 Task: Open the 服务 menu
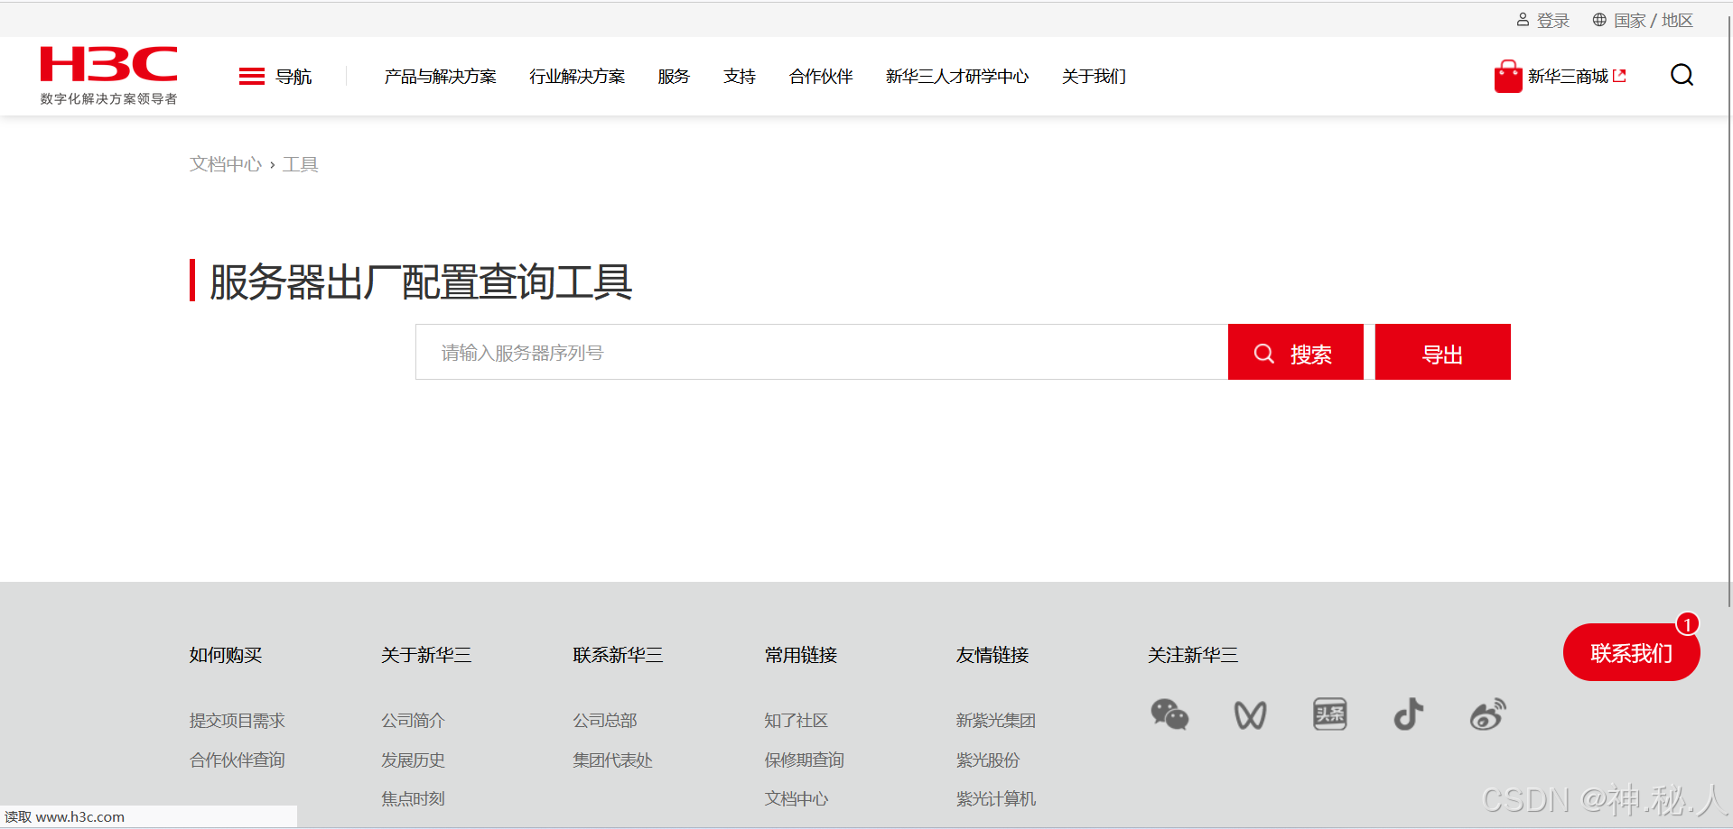[x=674, y=77]
